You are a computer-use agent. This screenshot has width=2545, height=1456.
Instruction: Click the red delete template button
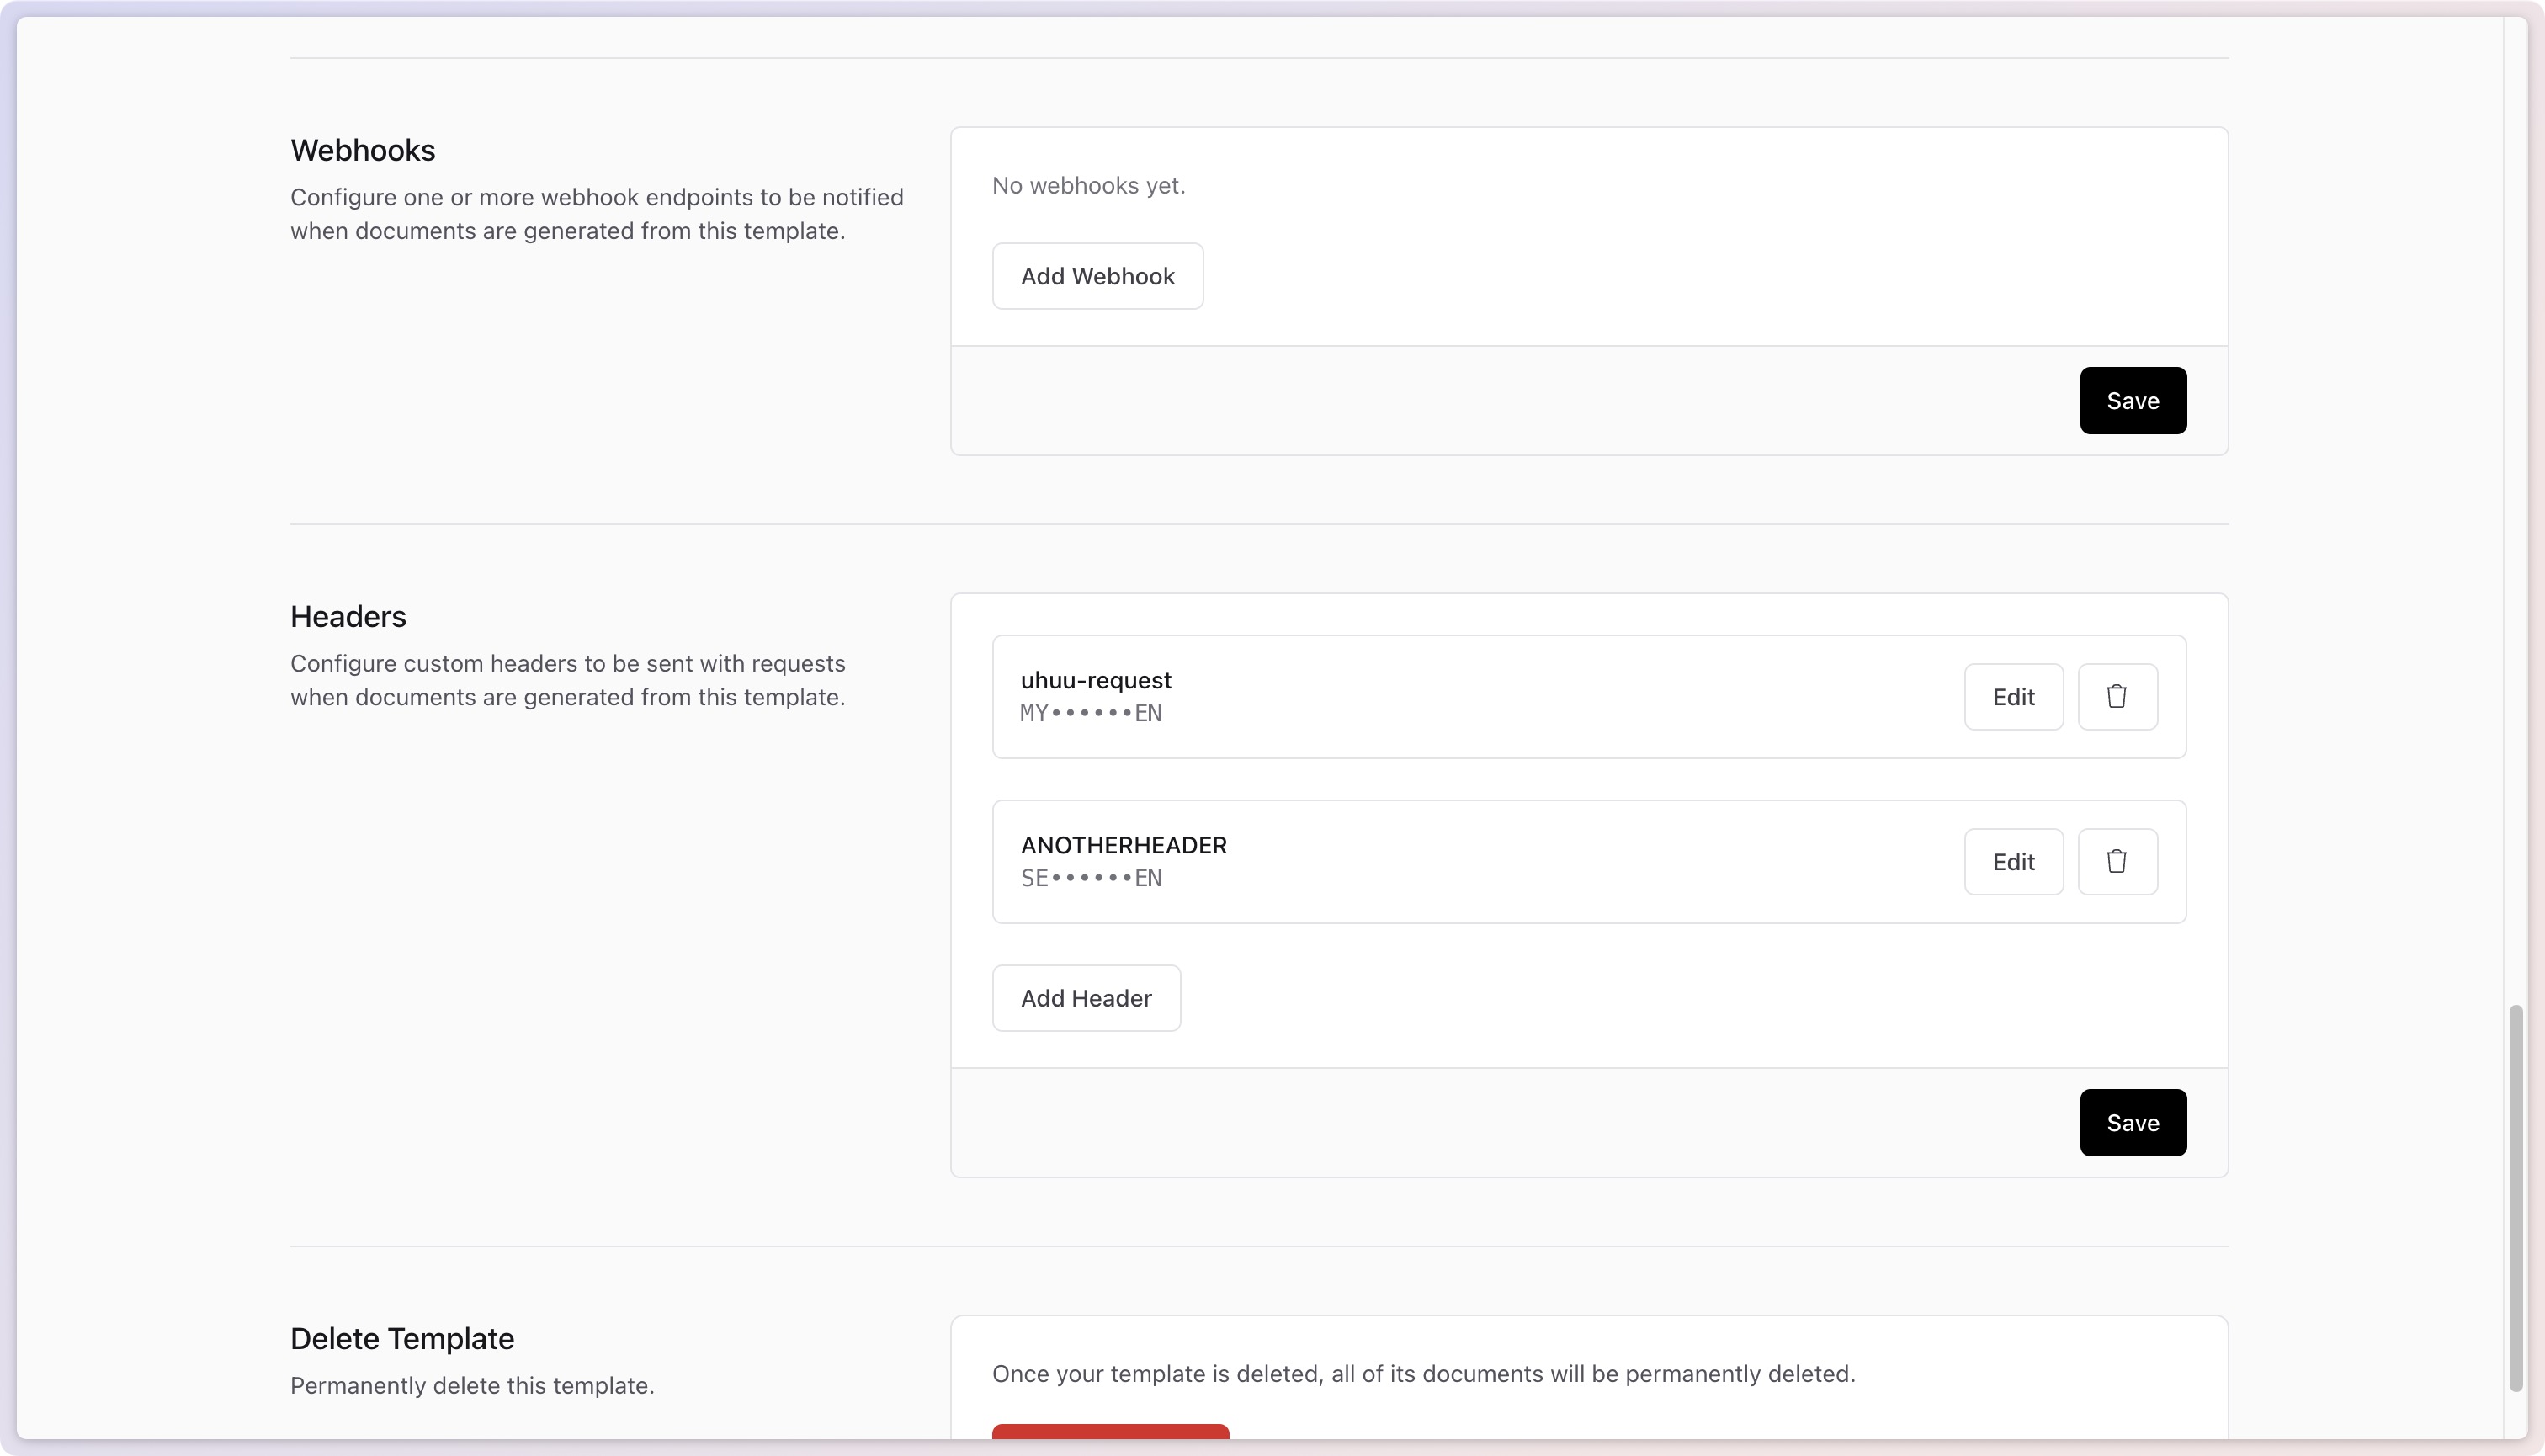[x=1110, y=1431]
